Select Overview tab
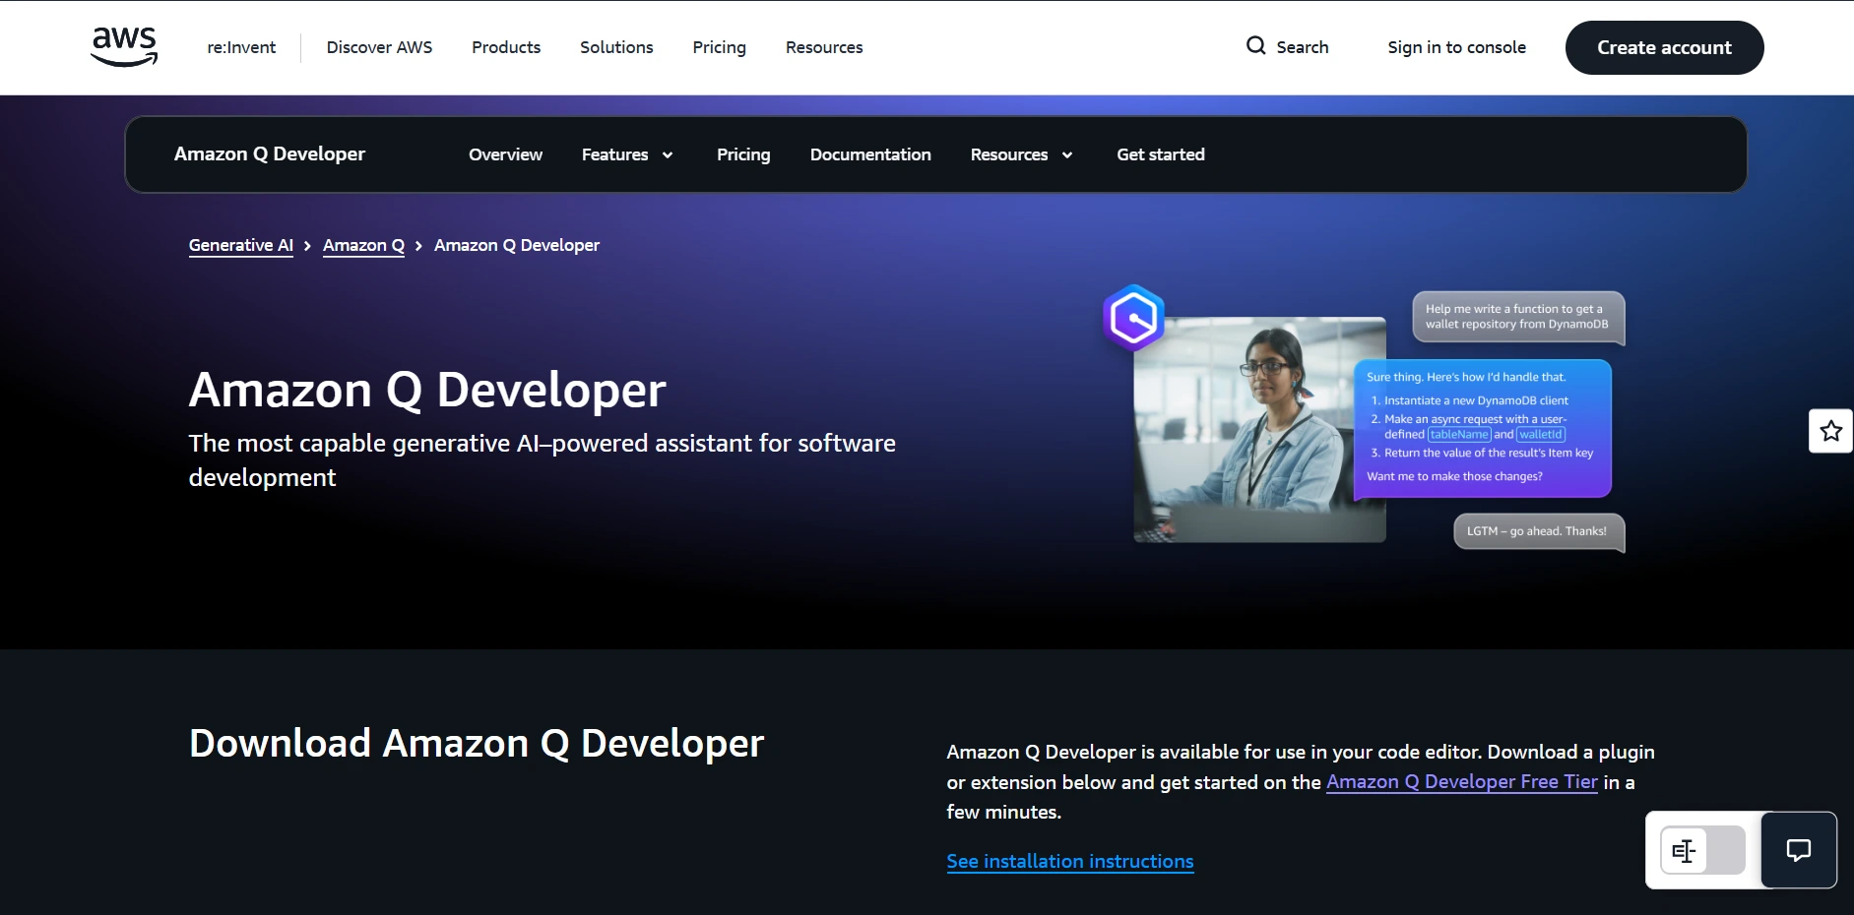 505,154
